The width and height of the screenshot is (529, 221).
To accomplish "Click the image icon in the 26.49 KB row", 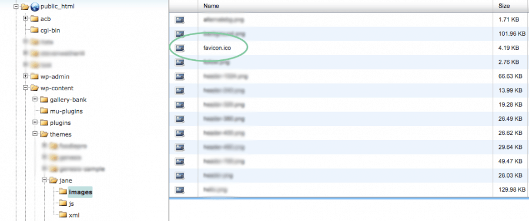I will (179, 119).
